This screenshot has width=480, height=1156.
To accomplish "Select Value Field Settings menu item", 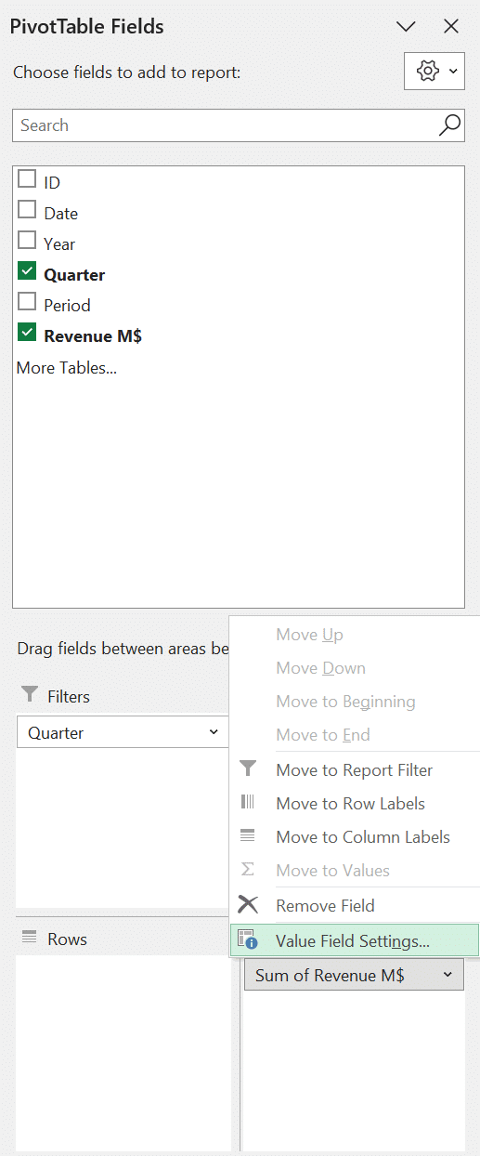I will [x=354, y=940].
